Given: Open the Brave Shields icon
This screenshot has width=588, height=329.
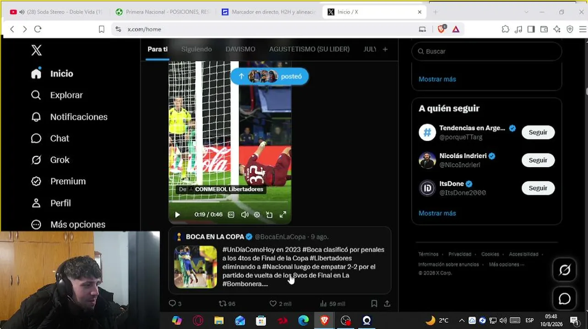Looking at the screenshot, I should (x=441, y=29).
